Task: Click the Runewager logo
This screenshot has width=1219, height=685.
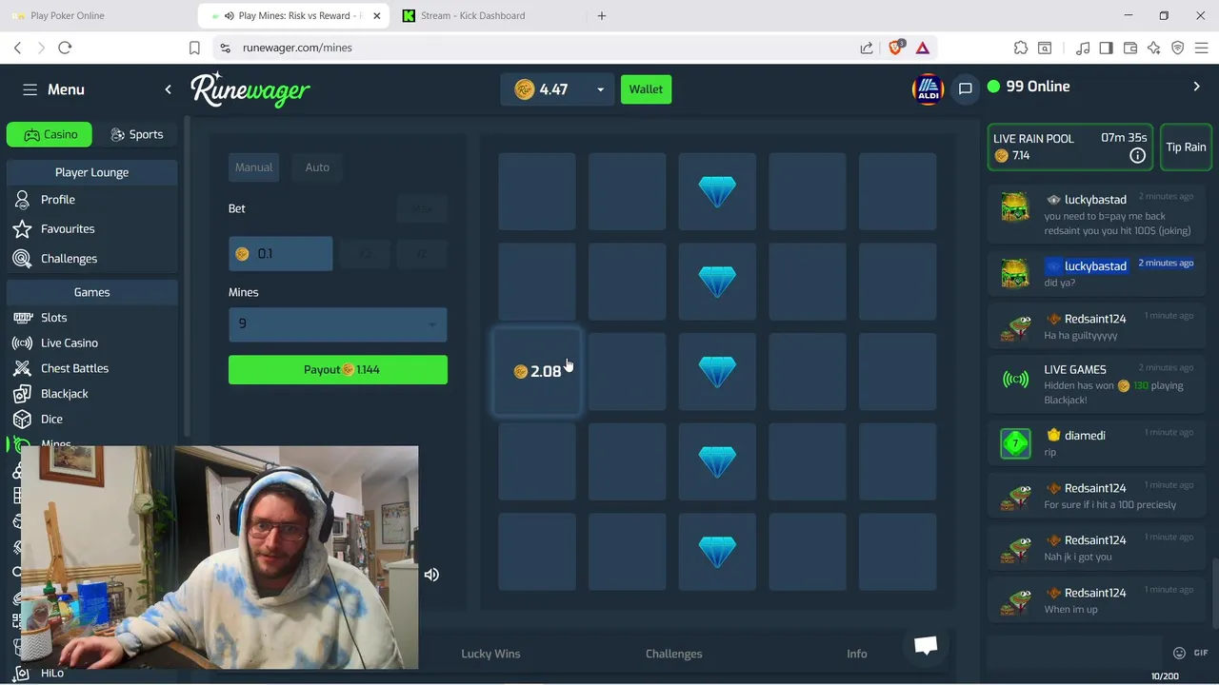Action: [x=250, y=89]
